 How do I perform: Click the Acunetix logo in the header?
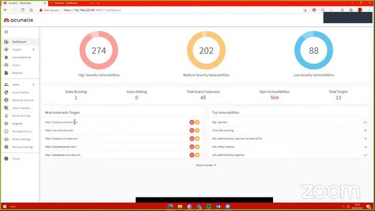(18, 20)
